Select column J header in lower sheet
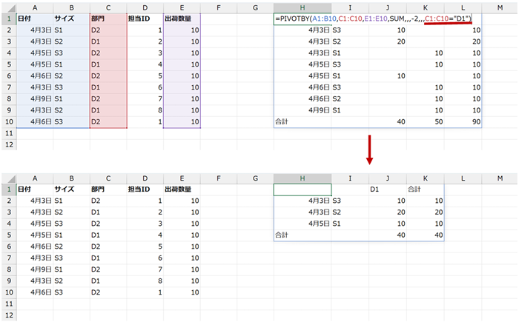 coord(388,178)
